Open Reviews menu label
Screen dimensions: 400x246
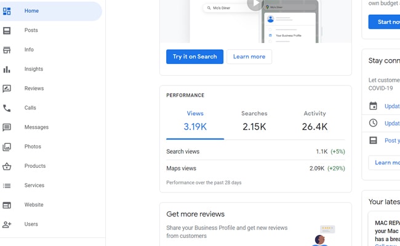(x=34, y=89)
